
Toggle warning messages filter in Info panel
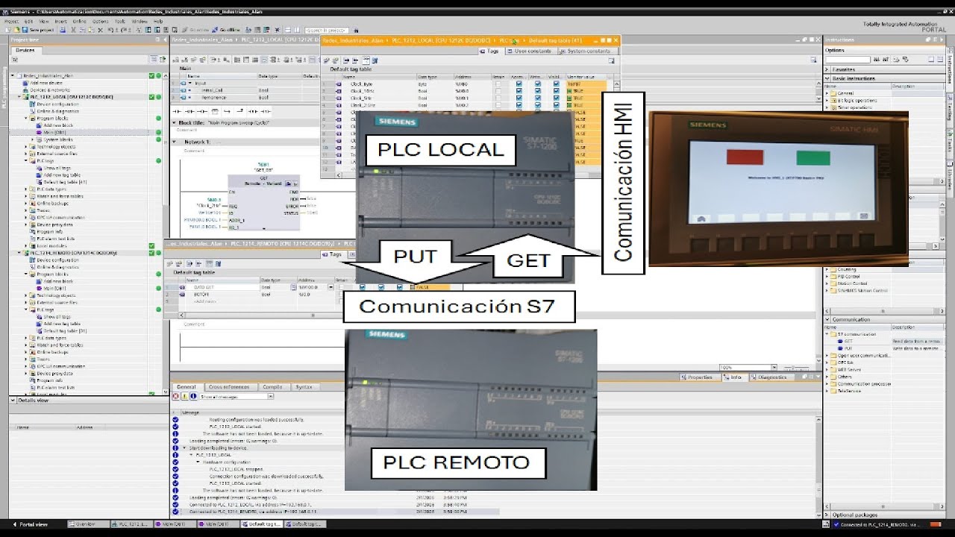pyautogui.click(x=184, y=396)
